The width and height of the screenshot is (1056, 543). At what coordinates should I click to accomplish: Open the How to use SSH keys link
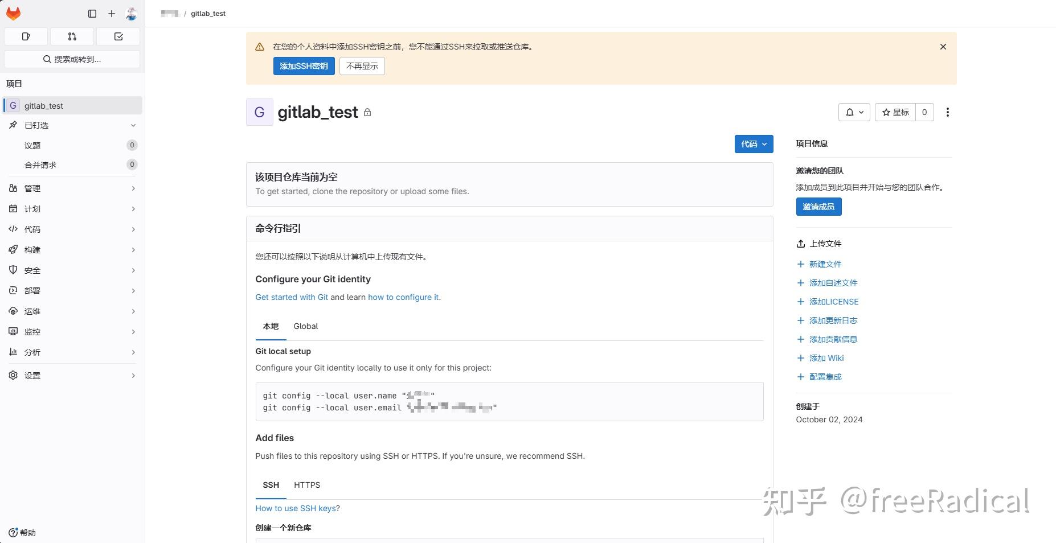pos(295,508)
